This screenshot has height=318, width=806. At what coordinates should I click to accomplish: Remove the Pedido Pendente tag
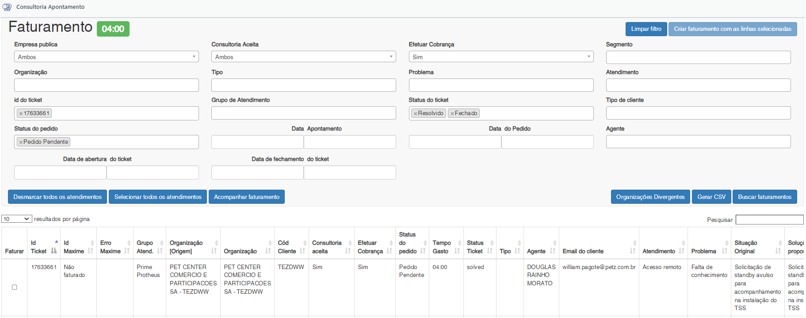(x=21, y=142)
